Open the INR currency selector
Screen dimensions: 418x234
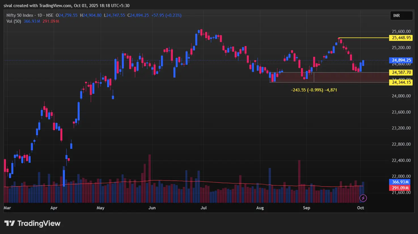point(401,16)
